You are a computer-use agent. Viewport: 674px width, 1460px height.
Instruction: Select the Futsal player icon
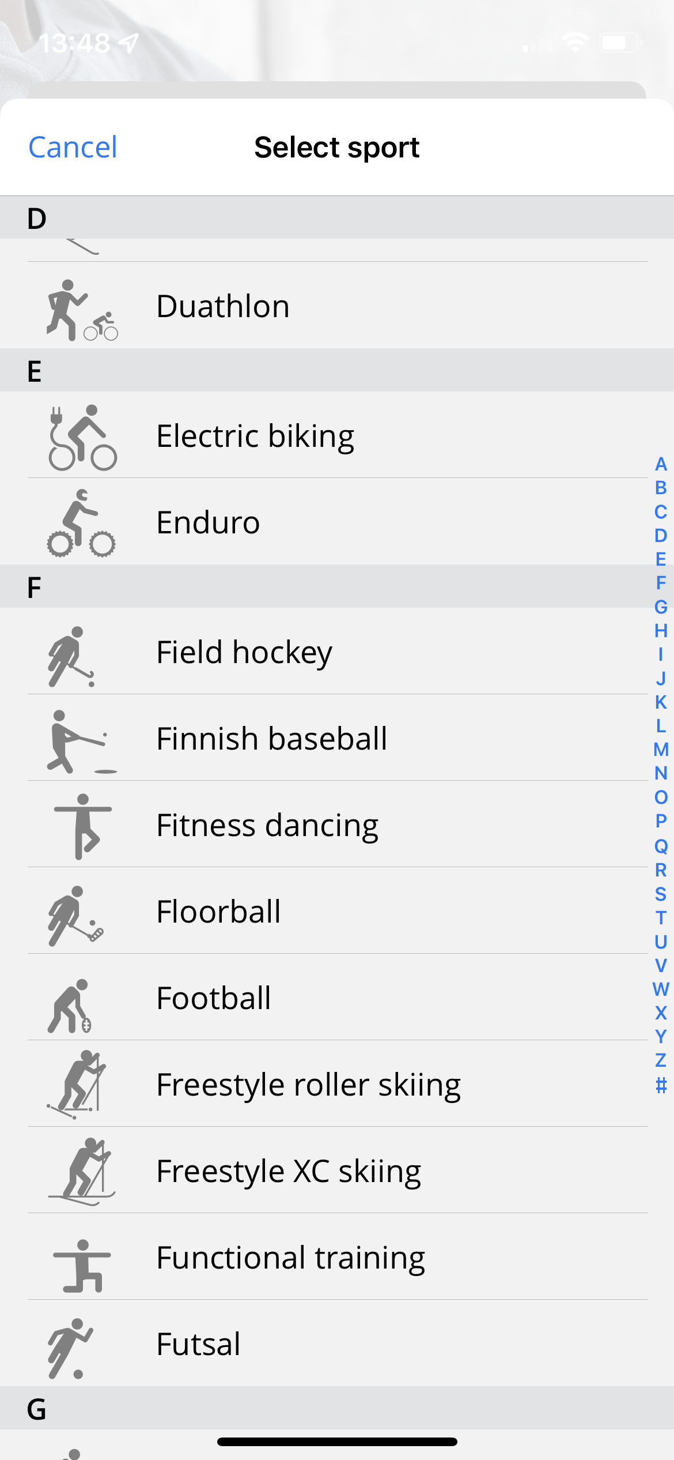[70, 1348]
